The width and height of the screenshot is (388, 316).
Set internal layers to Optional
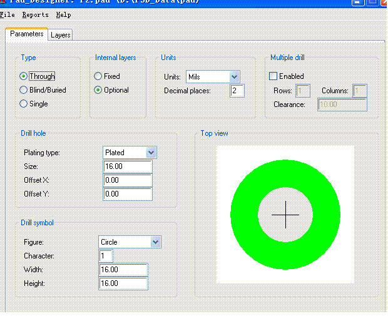[98, 90]
